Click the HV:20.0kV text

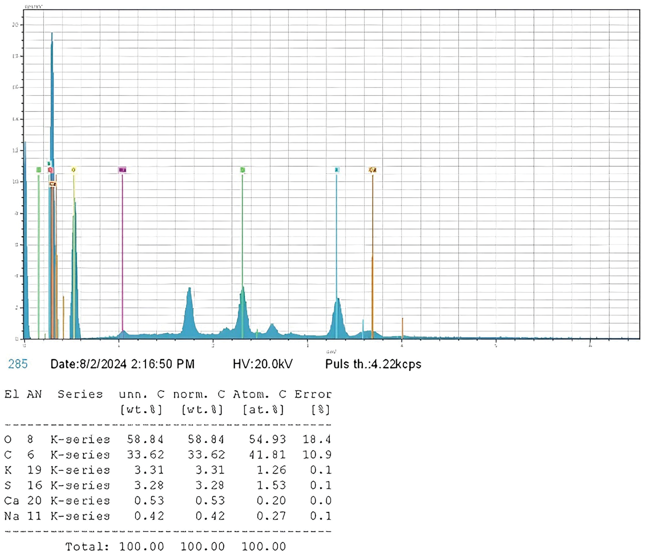tap(263, 364)
